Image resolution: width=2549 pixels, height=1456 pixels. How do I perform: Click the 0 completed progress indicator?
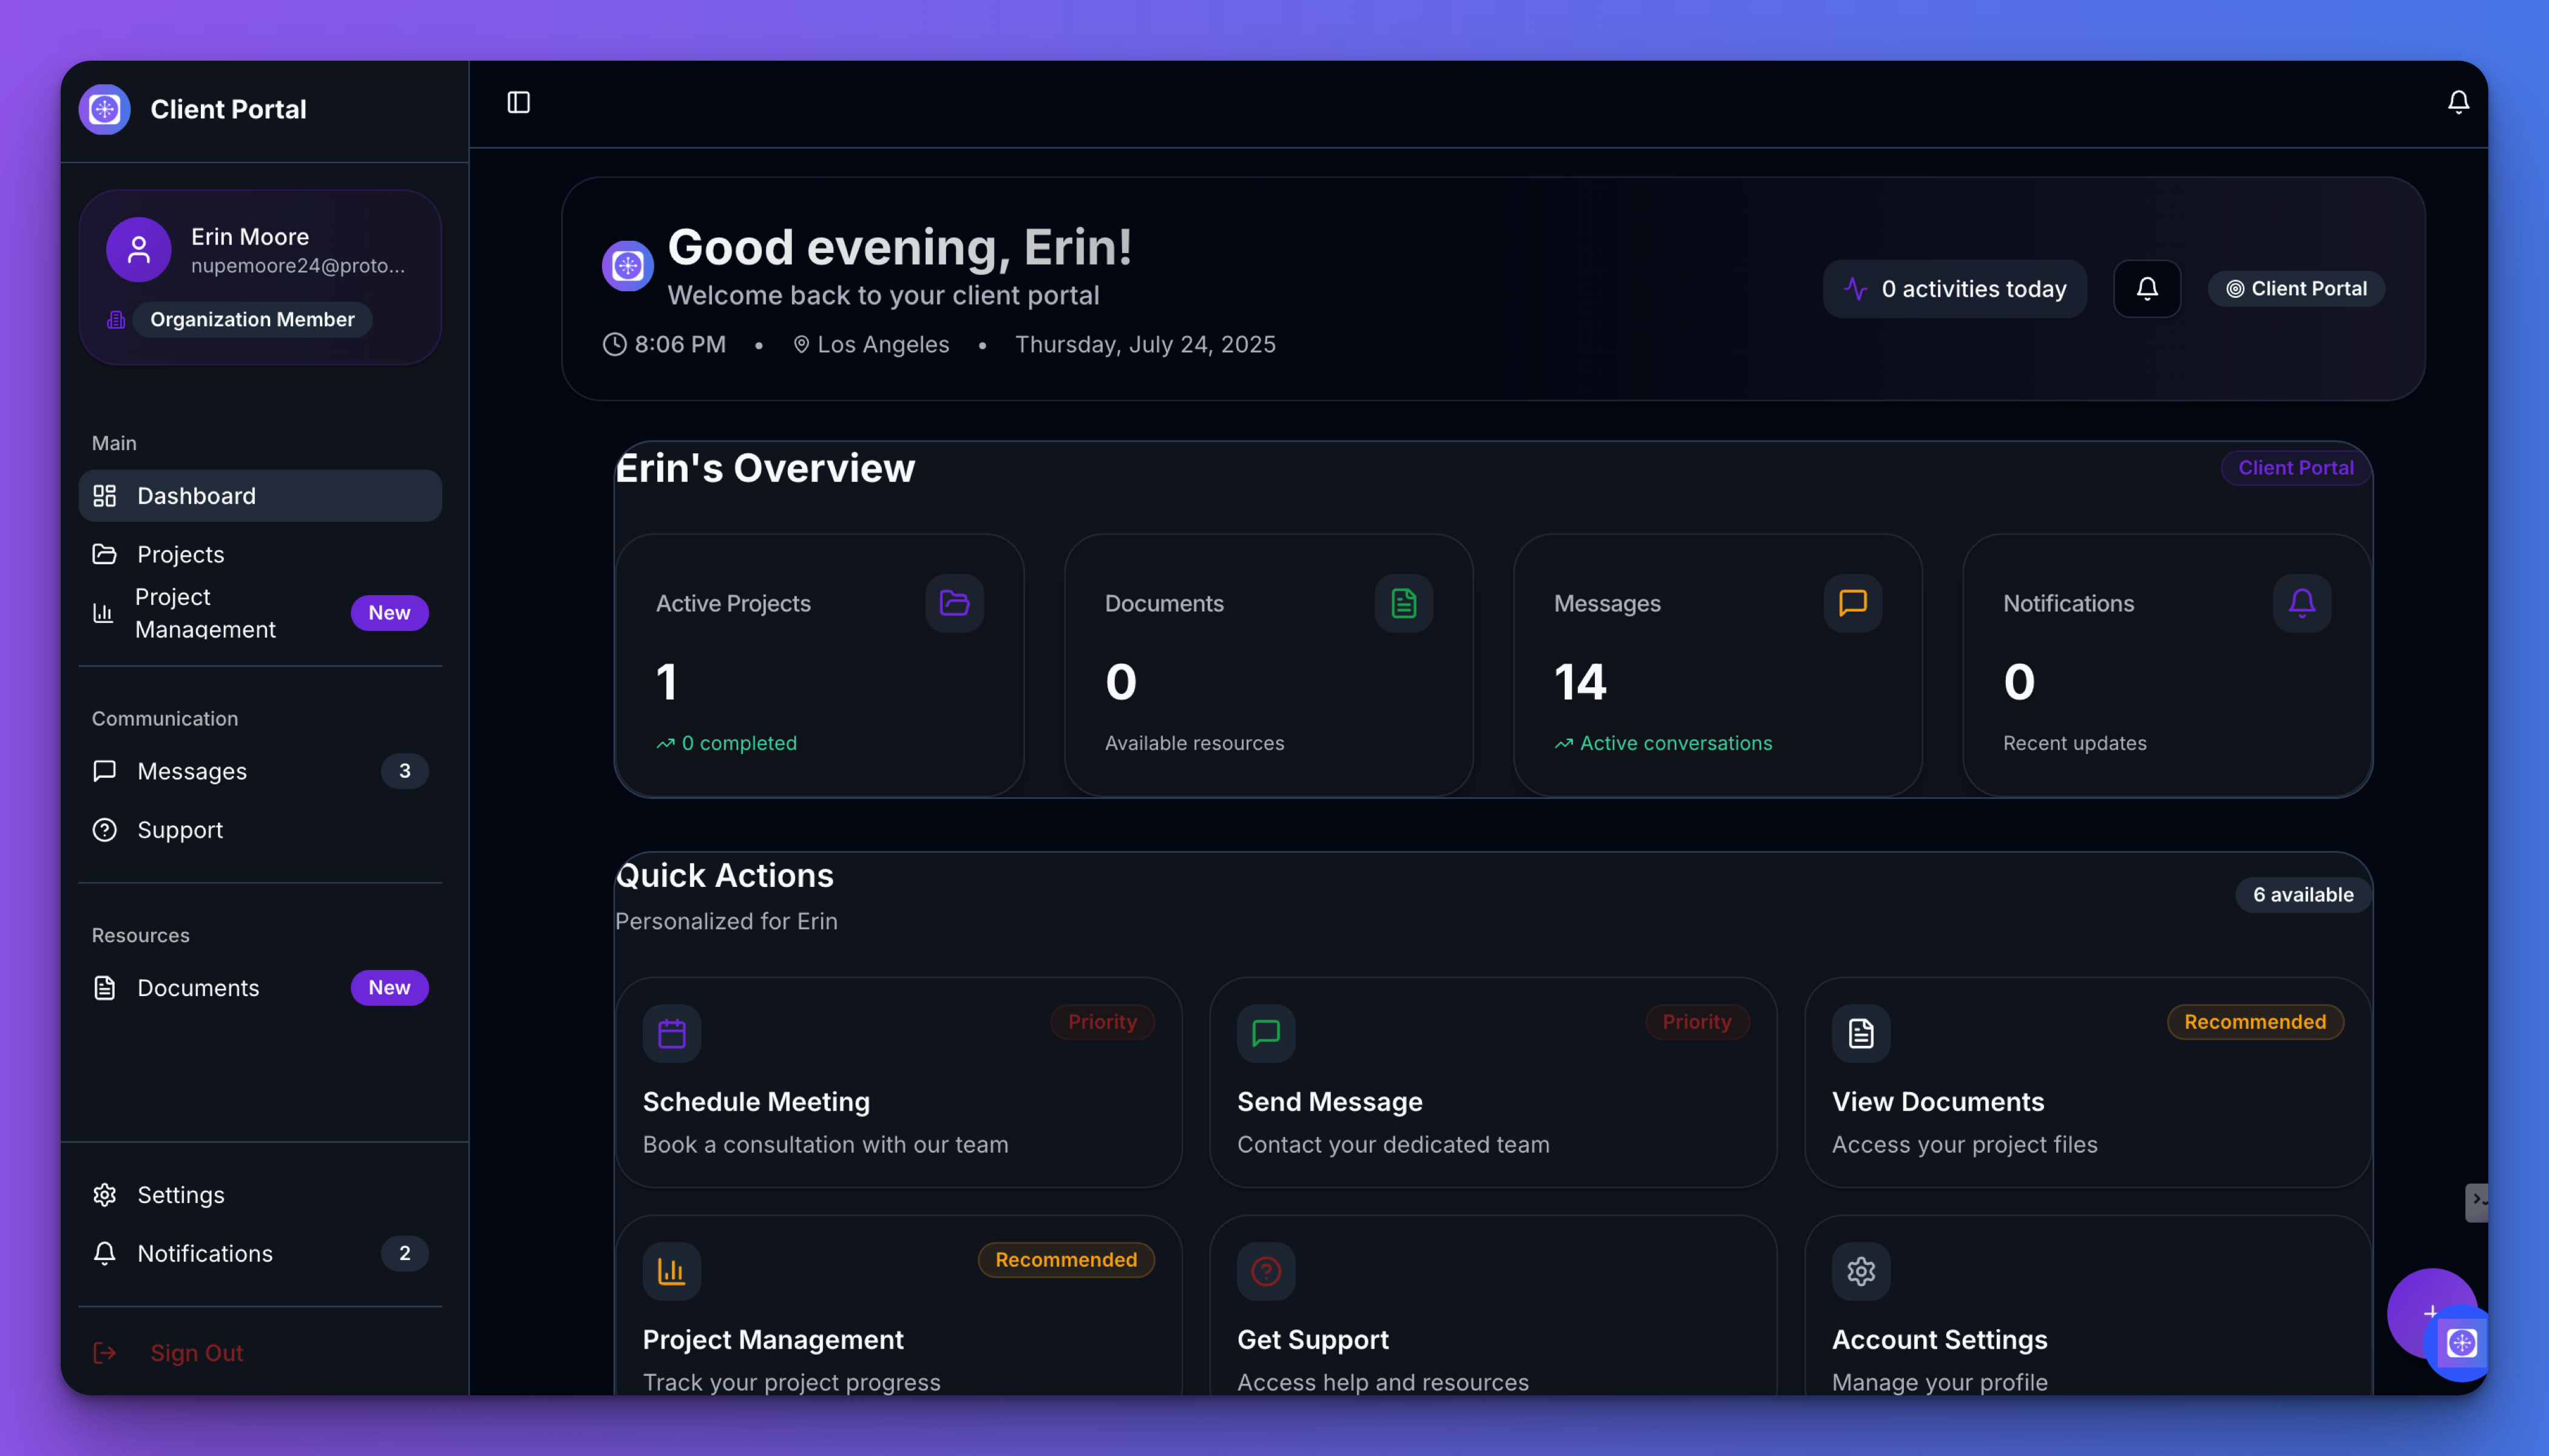[726, 742]
